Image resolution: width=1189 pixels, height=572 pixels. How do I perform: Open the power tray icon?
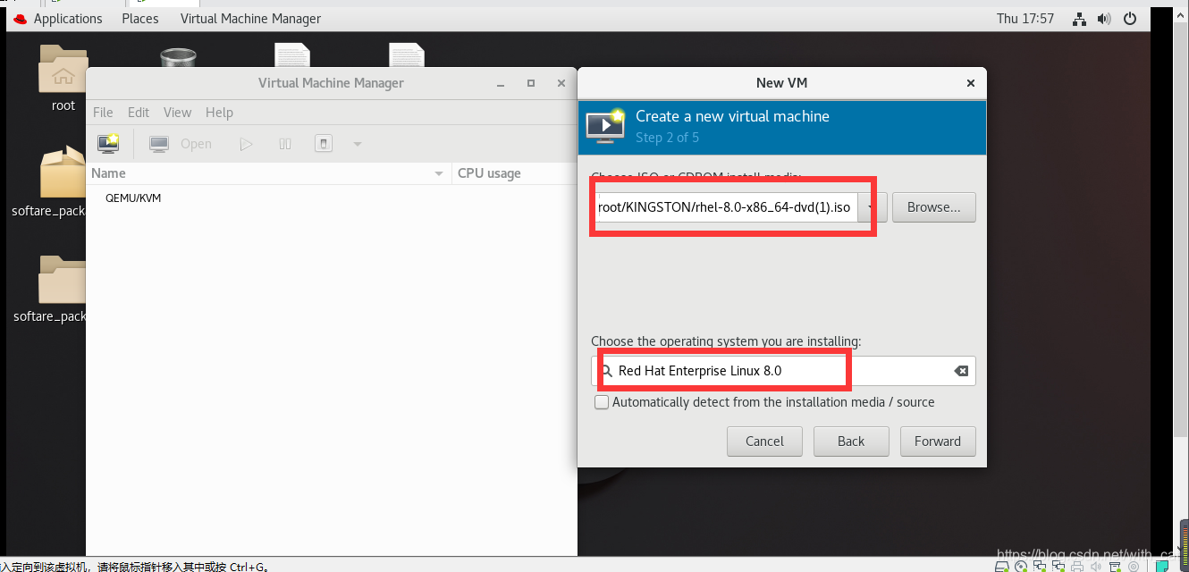[1130, 18]
